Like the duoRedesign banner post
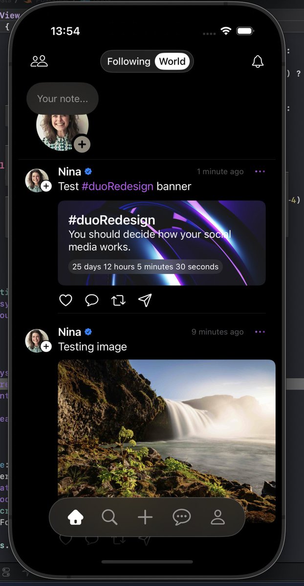 coord(65,300)
